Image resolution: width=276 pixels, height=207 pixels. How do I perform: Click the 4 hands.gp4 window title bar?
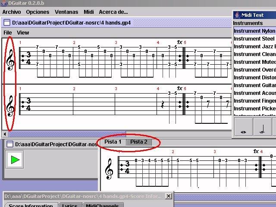117,23
